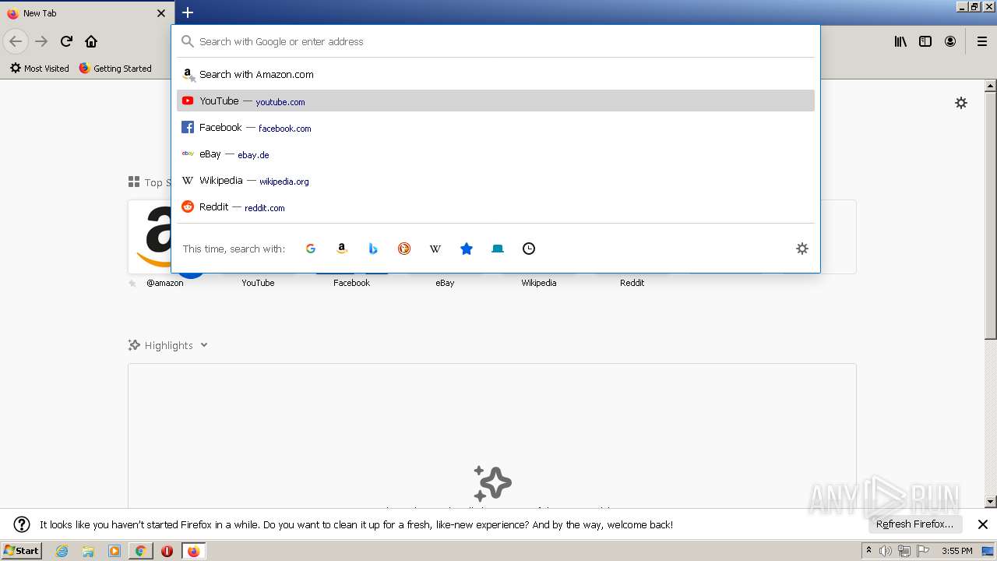Viewport: 997px width, 561px height.
Task: Open the Wikipedia top site label
Action: (539, 283)
